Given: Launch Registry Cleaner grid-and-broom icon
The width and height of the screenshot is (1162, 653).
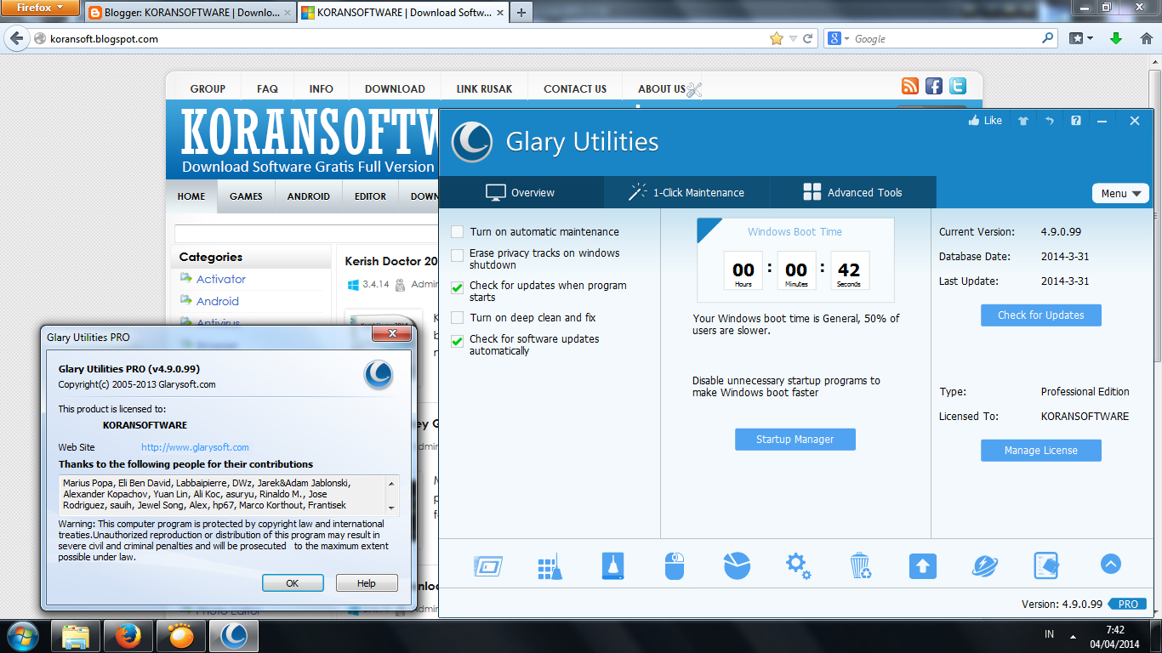Looking at the screenshot, I should [550, 566].
